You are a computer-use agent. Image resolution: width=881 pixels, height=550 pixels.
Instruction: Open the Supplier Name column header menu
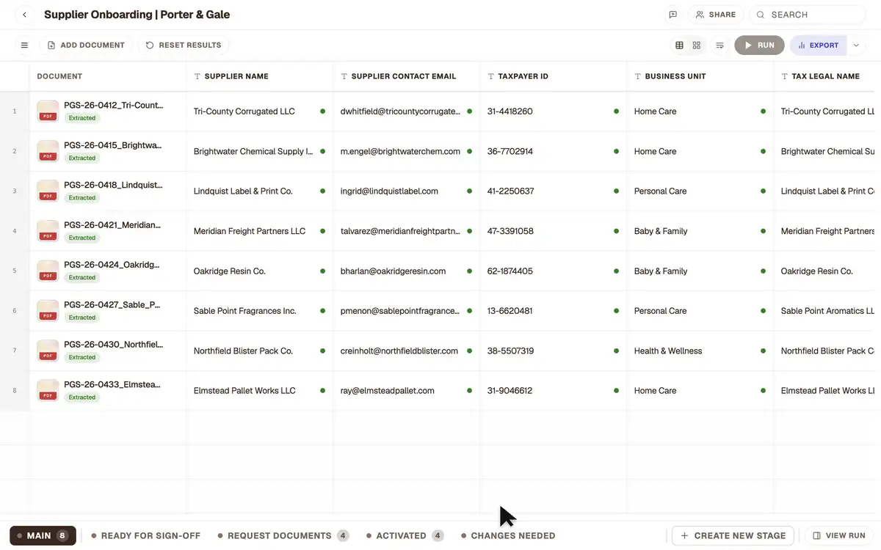tap(259, 76)
